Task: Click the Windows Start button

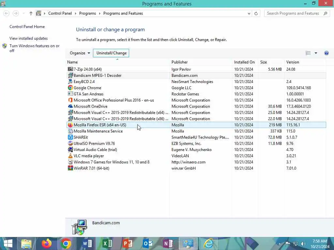Action: coord(8,243)
